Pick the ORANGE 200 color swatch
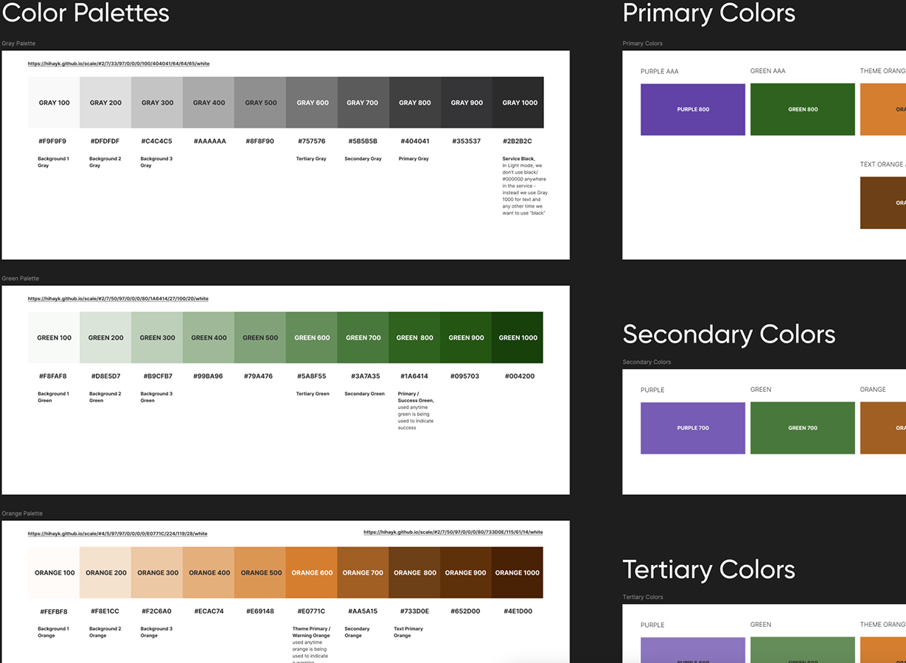The width and height of the screenshot is (906, 663). tap(105, 572)
